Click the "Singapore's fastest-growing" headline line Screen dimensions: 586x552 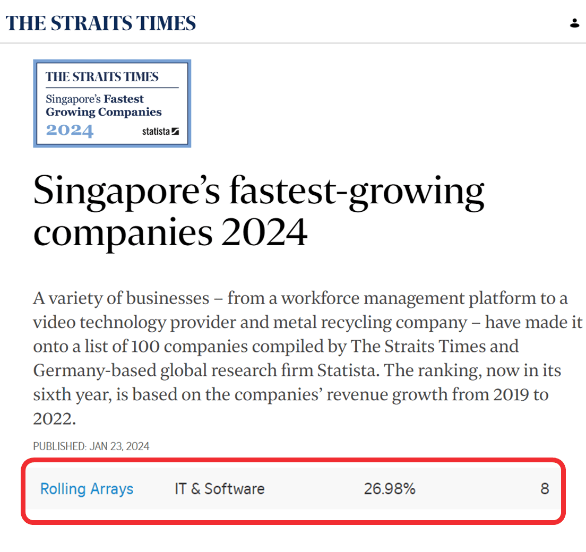(258, 192)
